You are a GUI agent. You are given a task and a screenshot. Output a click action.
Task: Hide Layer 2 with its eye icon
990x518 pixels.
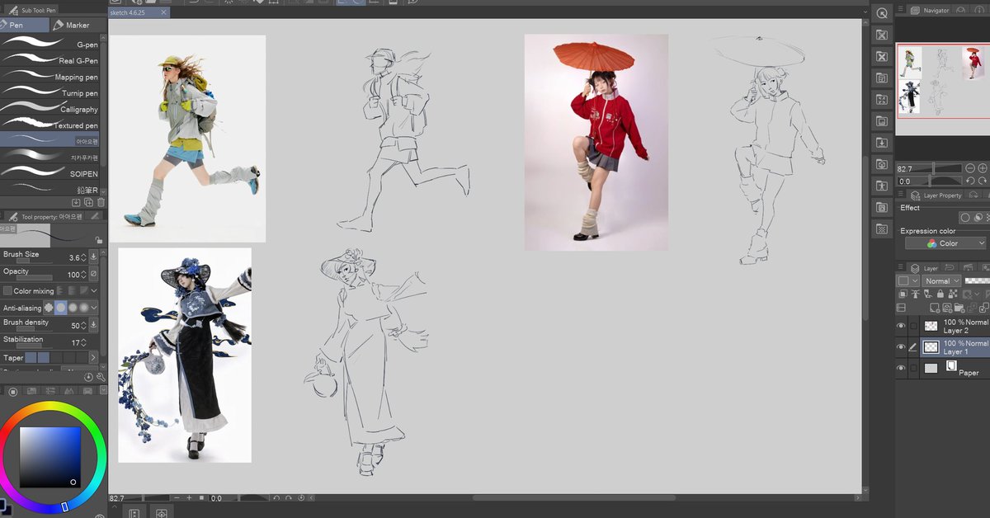[x=901, y=326]
